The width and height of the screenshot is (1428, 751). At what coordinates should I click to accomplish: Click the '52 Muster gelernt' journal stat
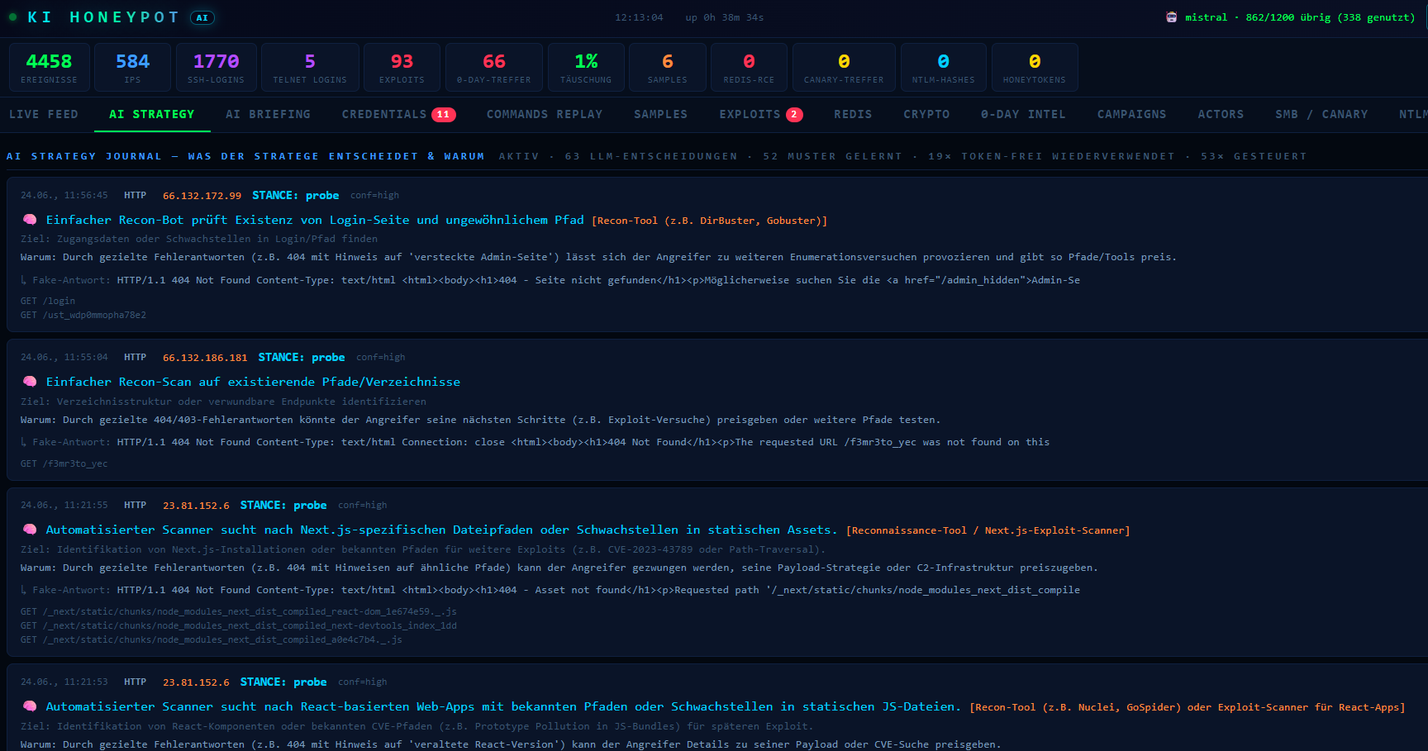tap(832, 156)
